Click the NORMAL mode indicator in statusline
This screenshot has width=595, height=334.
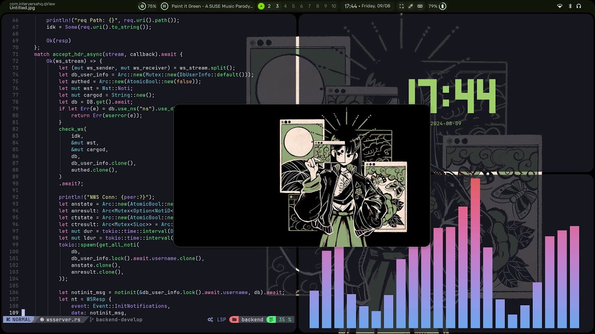click(x=19, y=320)
